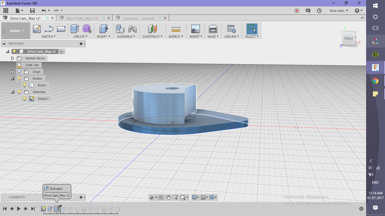Select the Line sketch tool
Screen dimensions: 385x216
coord(49,29)
